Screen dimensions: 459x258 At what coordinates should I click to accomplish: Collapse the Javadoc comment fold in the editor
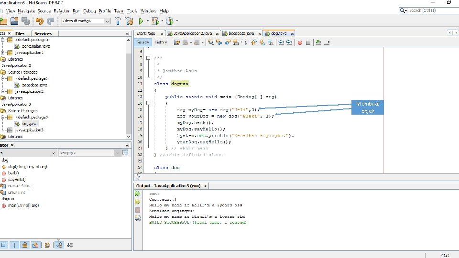click(148, 58)
